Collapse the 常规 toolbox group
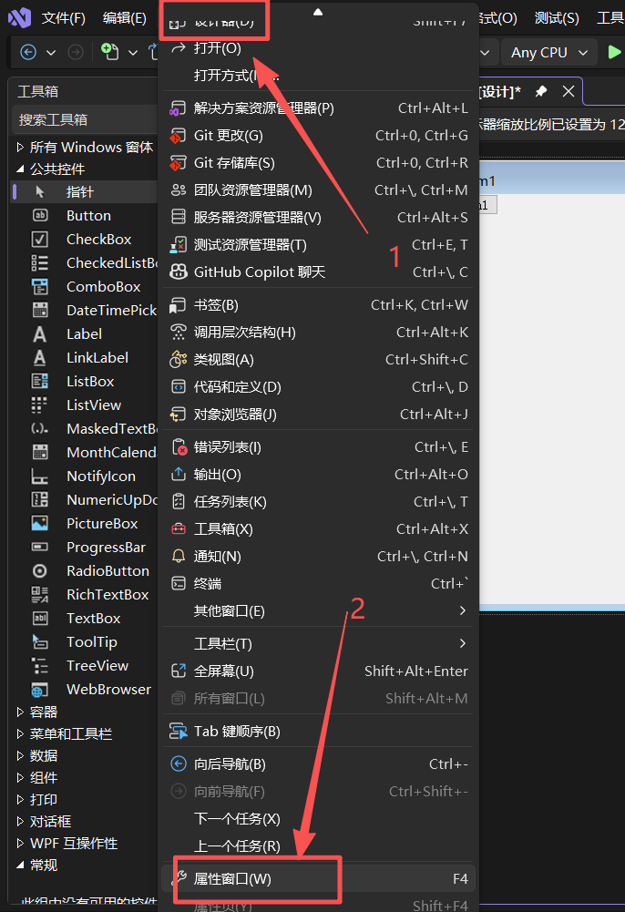Viewport: 625px width, 912px height. 20,865
